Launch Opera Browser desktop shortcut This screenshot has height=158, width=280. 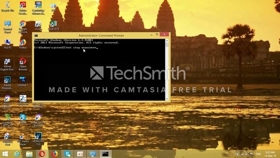pyautogui.click(x=23, y=64)
